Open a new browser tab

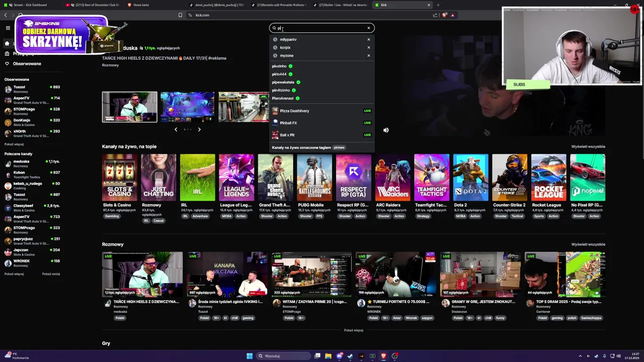click(x=438, y=5)
